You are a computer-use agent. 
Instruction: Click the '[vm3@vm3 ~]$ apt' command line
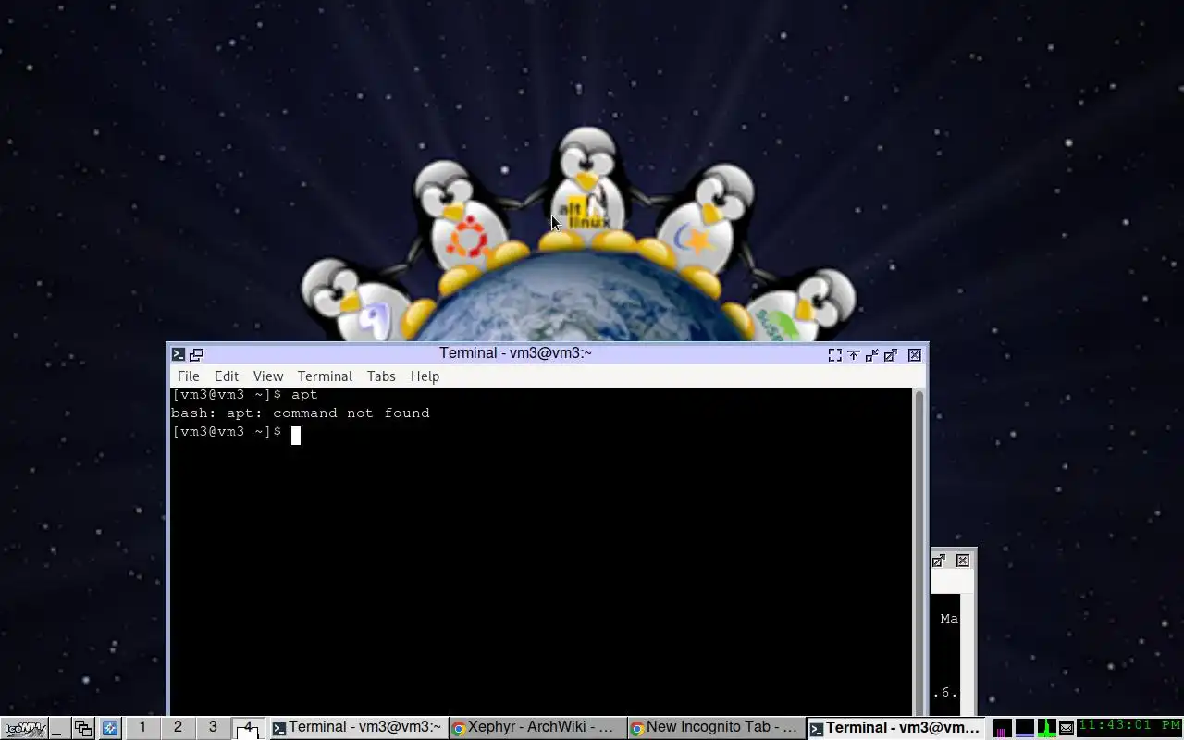click(244, 395)
